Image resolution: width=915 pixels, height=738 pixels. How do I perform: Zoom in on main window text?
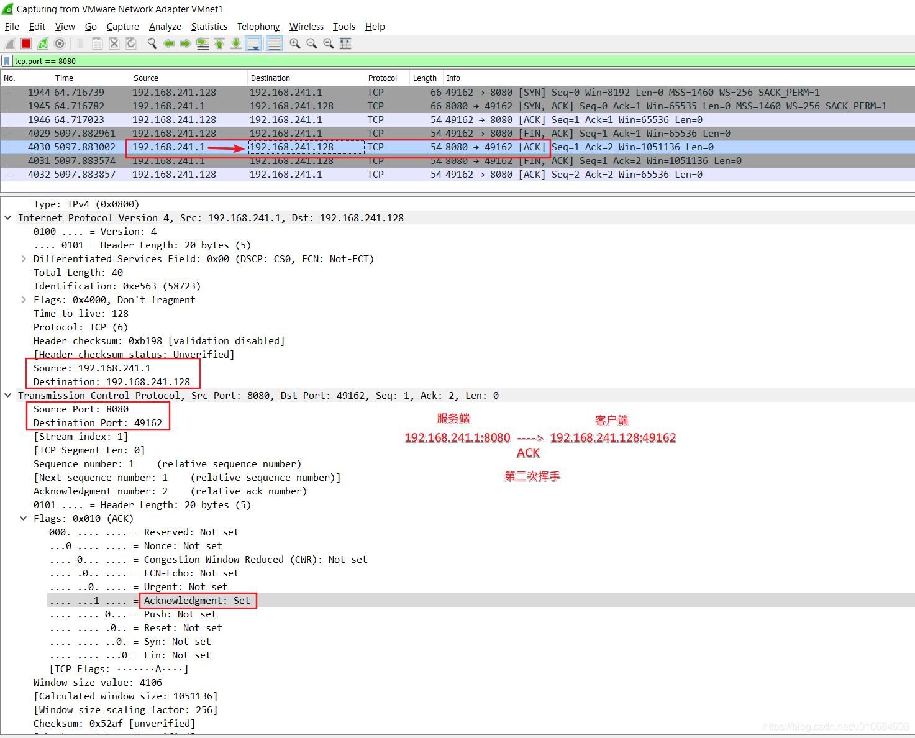coord(295,43)
